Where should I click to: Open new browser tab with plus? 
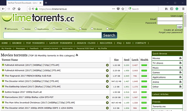click(x=46, y=3)
